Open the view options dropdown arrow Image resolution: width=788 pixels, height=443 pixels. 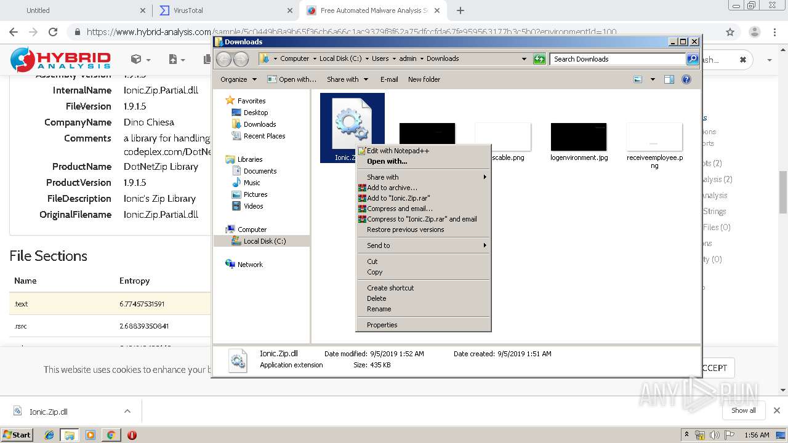(x=653, y=79)
